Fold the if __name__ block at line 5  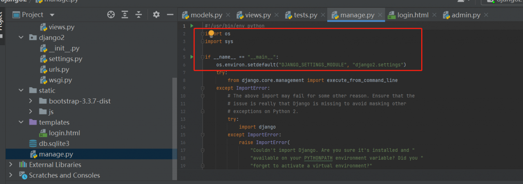pos(202,57)
